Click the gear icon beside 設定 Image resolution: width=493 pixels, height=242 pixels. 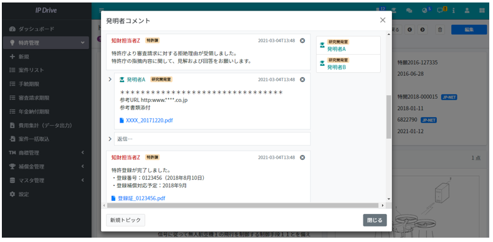12,194
